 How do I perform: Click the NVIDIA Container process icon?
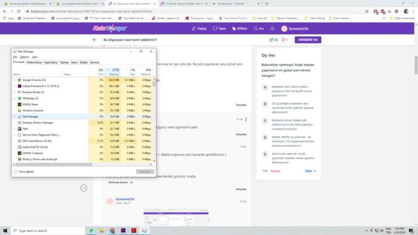point(19,153)
